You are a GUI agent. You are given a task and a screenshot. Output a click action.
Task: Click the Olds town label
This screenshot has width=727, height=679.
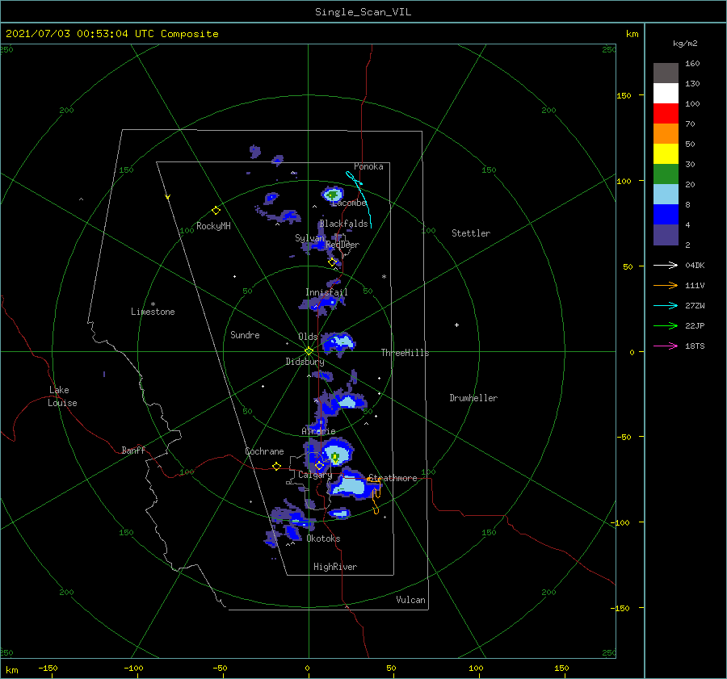pos(308,337)
